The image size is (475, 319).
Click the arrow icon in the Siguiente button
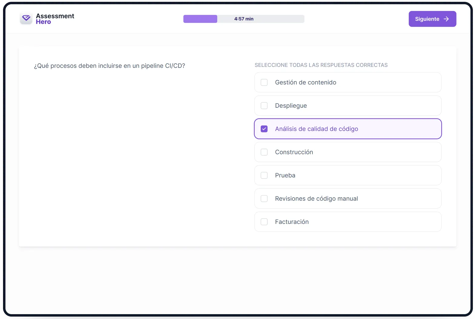[446, 19]
